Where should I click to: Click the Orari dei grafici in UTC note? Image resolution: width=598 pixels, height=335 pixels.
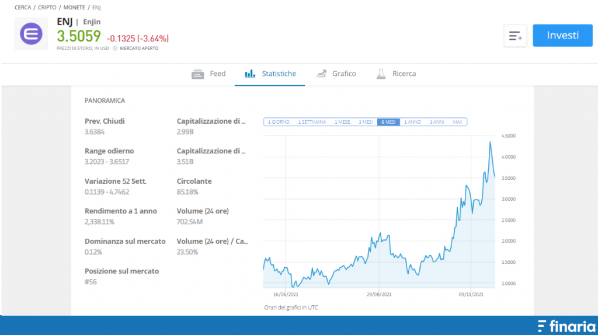click(x=291, y=308)
